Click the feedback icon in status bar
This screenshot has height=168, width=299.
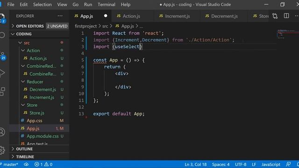coord(288,164)
